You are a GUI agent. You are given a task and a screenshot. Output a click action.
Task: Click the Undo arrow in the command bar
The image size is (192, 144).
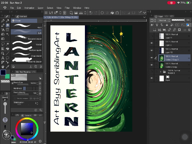point(91,13)
